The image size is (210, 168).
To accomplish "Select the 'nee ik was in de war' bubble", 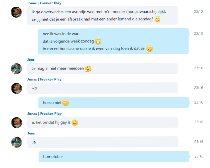I will coord(113,41).
